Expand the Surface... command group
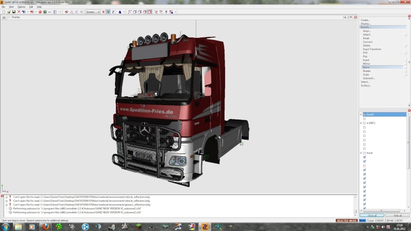The height and width of the screenshot is (231, 411). [366, 86]
